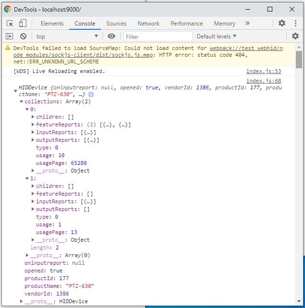Image resolution: width=305 pixels, height=308 pixels.
Task: Expand __proto__ Object under usagePage 13
Action: pos(33,240)
